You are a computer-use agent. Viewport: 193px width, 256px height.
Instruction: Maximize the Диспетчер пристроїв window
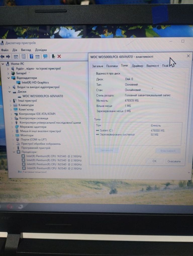[x=183, y=41]
